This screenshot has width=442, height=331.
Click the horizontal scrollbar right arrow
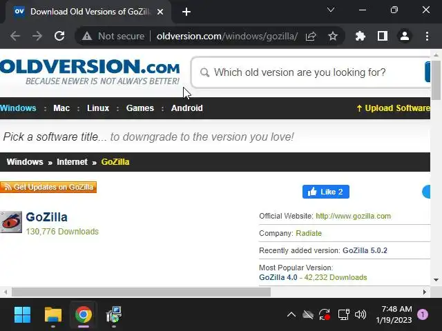425,292
